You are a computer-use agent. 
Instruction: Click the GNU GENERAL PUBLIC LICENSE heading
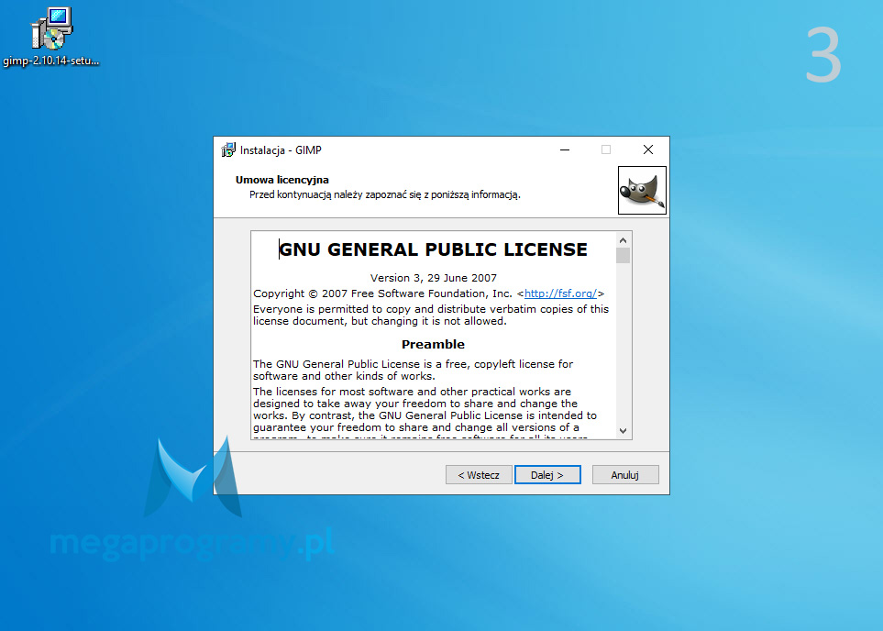433,249
